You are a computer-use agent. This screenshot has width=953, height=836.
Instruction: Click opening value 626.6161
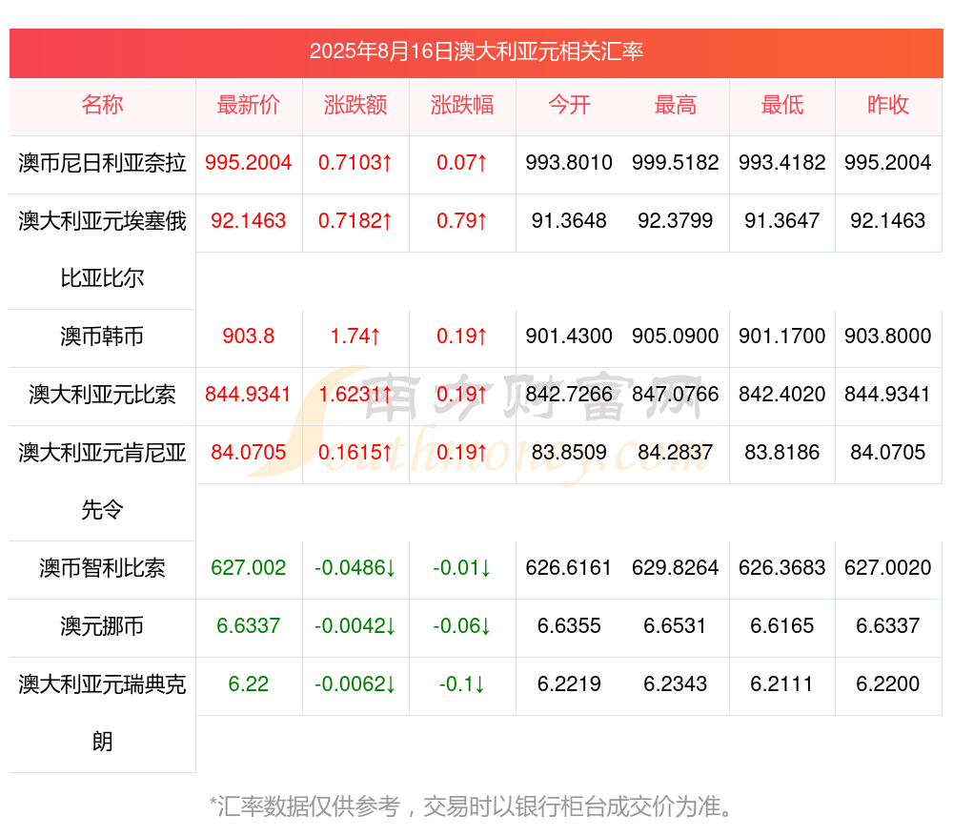pyautogui.click(x=569, y=567)
